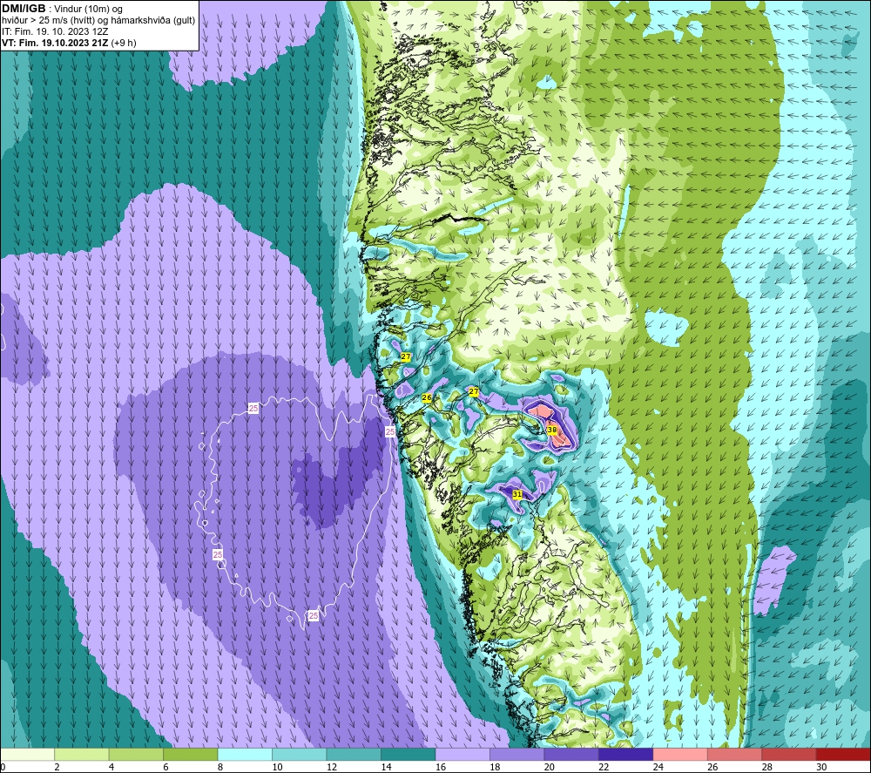
Task: Click the 'IT: Fim. 19. 10. 2023 12Z' line
Action: point(55,31)
